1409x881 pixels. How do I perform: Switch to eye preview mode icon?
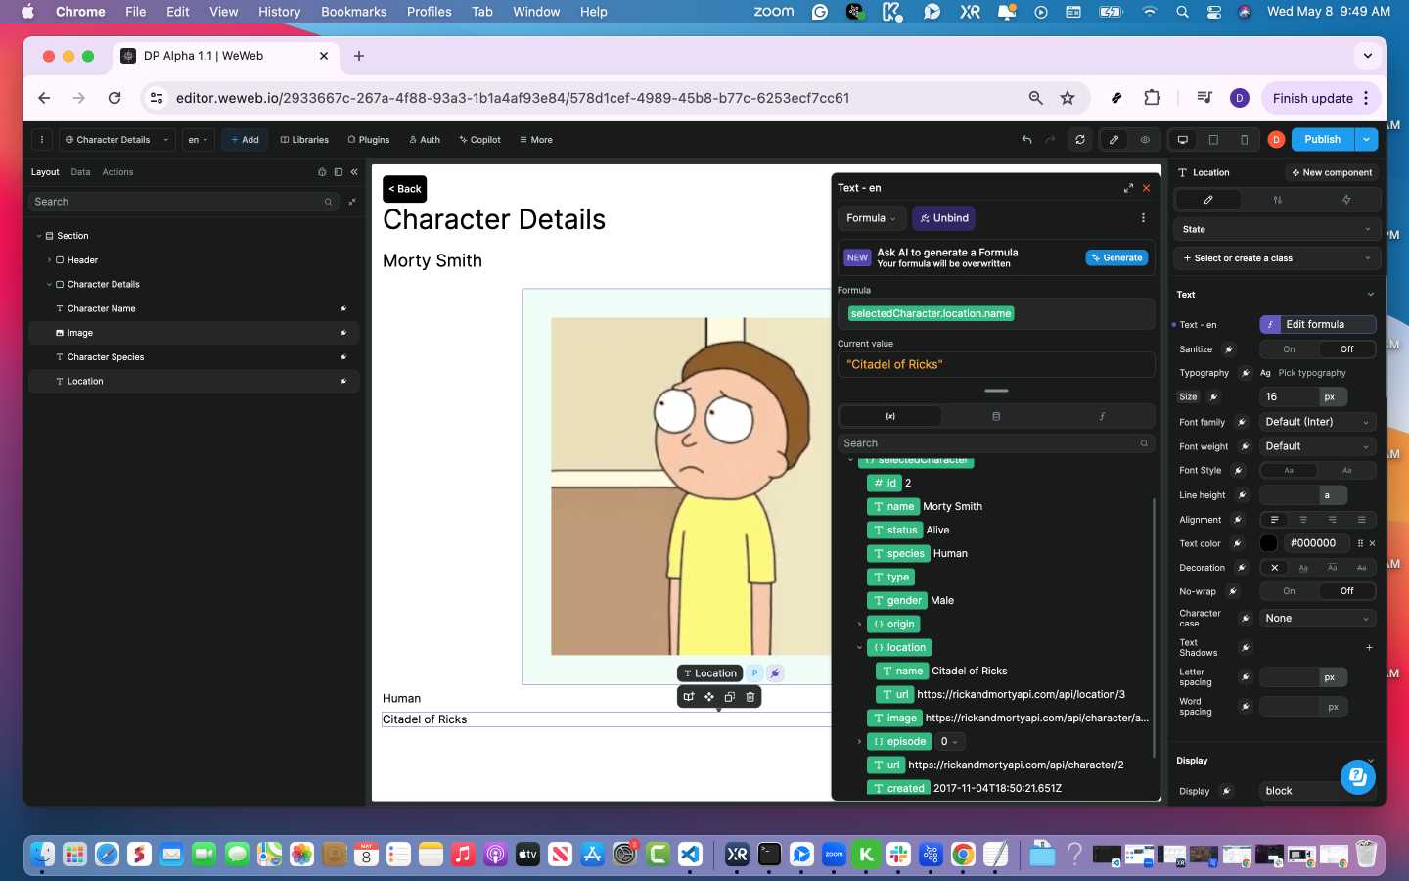(x=1145, y=140)
